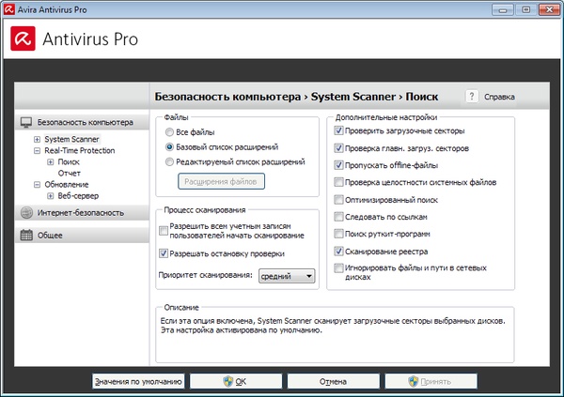Expand the System Scanner tree node
Screen dimensions: 564x397
tap(37, 139)
